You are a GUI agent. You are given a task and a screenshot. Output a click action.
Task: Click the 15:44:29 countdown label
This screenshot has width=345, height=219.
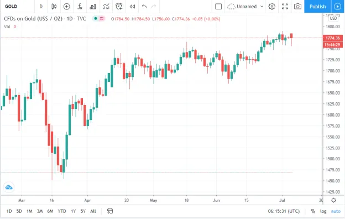click(x=333, y=45)
